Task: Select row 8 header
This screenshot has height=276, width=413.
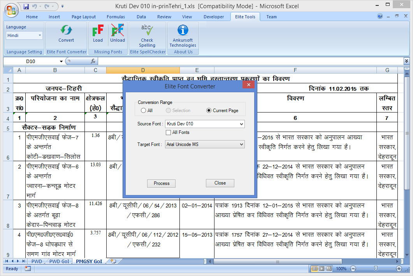Action: click(x=8, y=214)
